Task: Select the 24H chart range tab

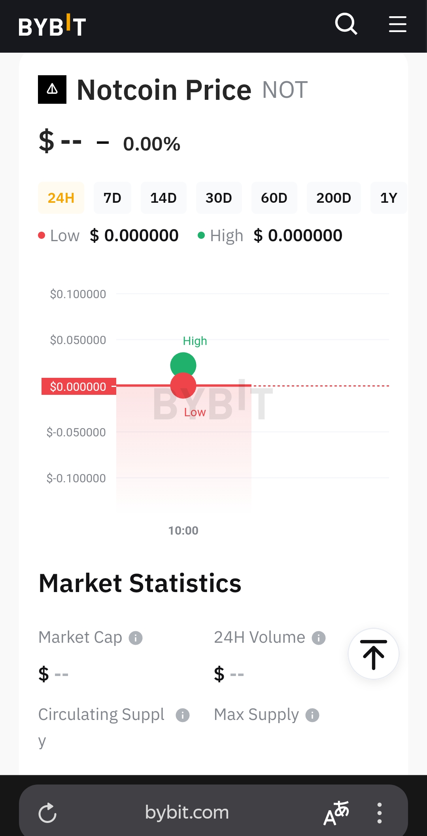Action: pos(61,198)
